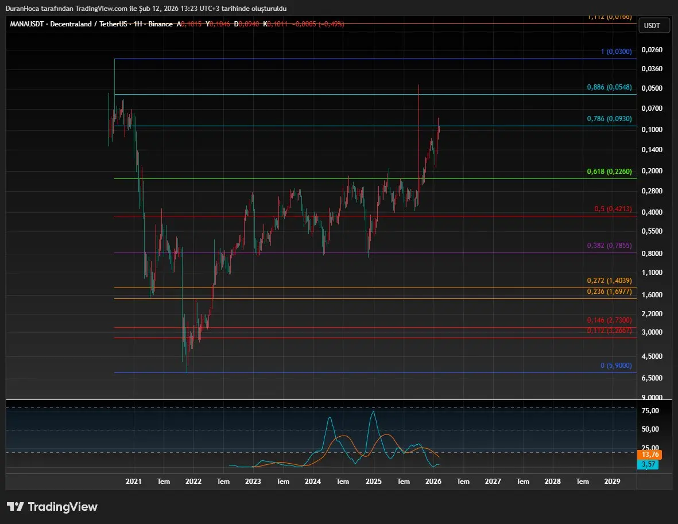Click the 1H interval in chart title

tap(138, 24)
